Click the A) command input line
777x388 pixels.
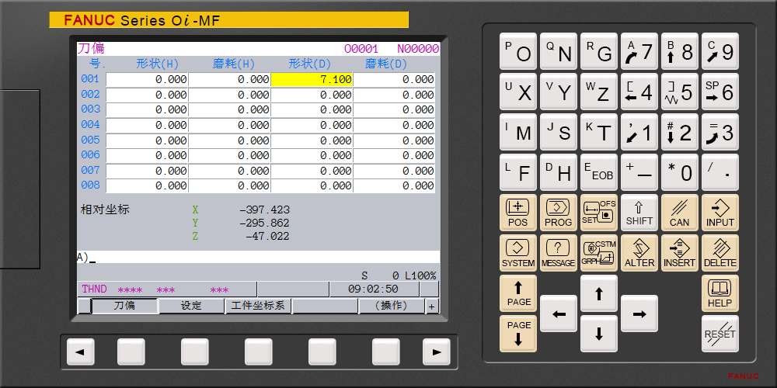pyautogui.click(x=258, y=257)
